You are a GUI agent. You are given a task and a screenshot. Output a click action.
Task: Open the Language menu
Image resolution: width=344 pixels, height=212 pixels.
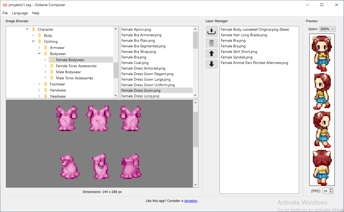pyautogui.click(x=20, y=13)
